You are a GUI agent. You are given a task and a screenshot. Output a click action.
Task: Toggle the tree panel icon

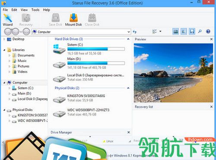click(x=184, y=31)
